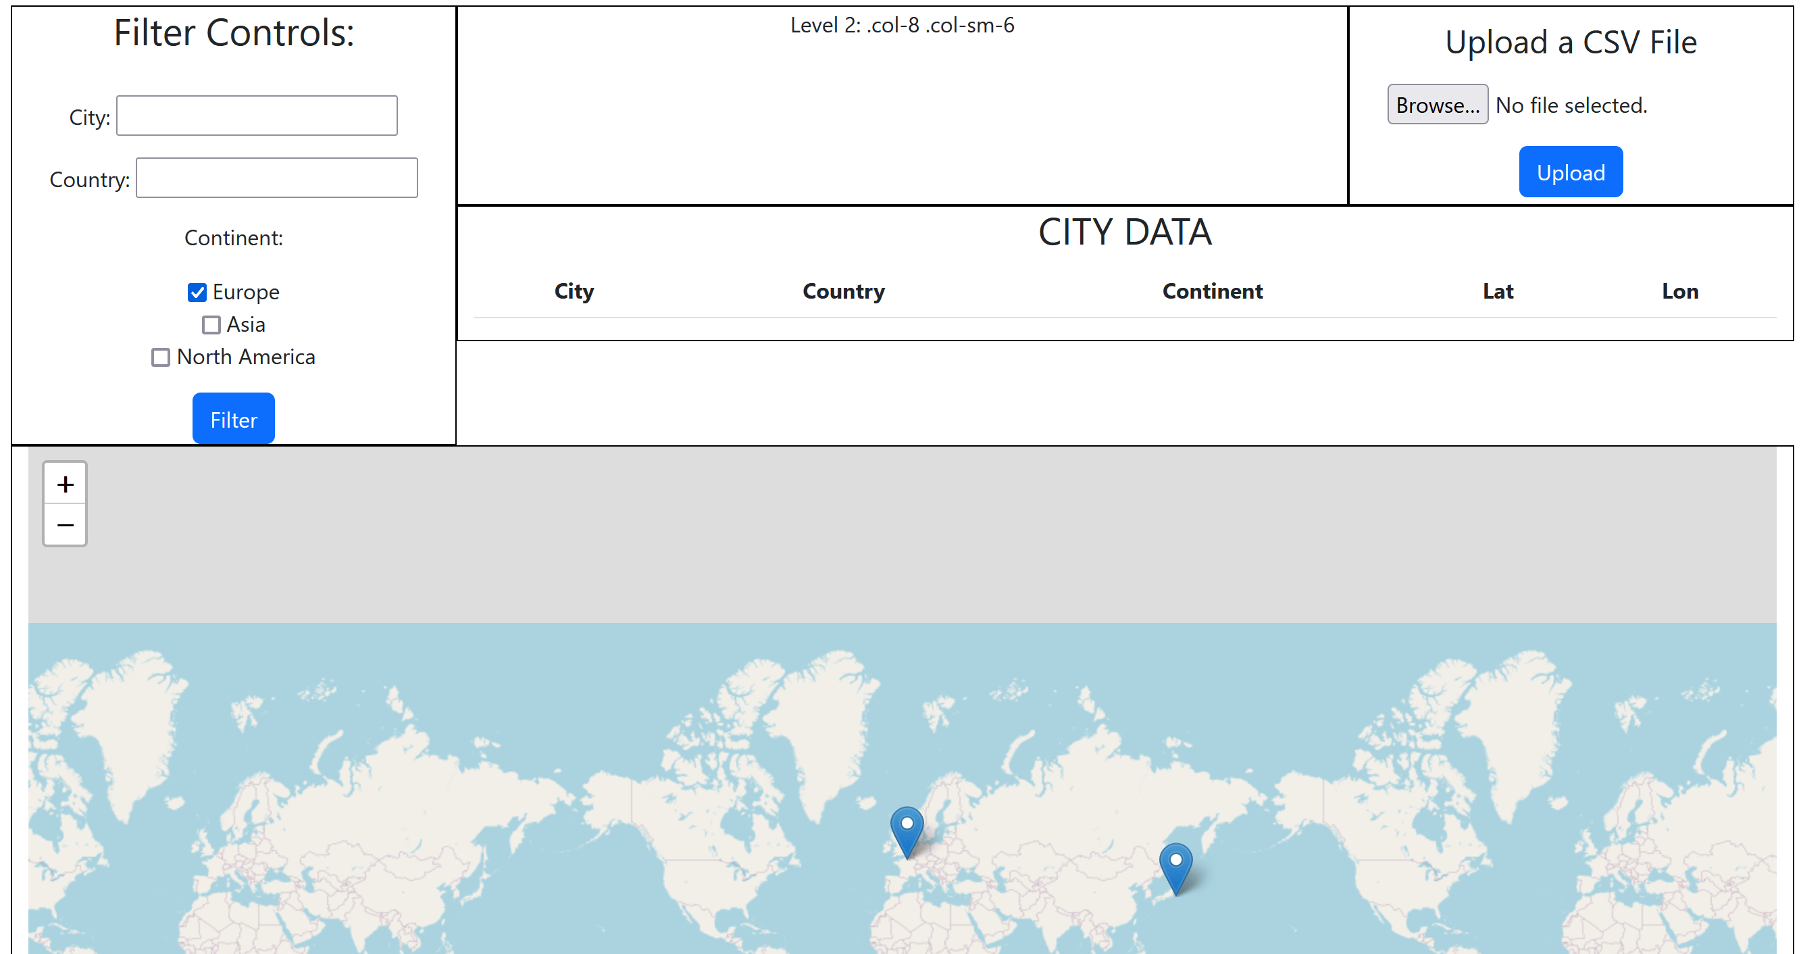Tick the North America checkbox
This screenshot has height=954, width=1801.
point(161,357)
